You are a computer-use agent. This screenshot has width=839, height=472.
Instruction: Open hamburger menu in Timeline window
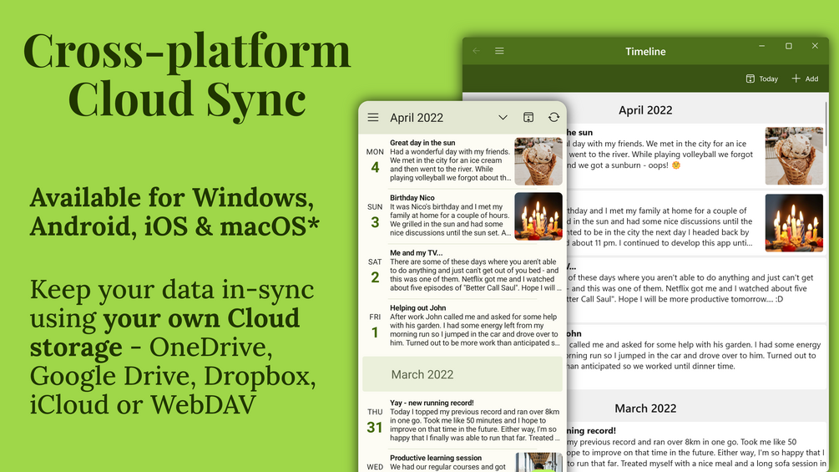click(x=499, y=51)
